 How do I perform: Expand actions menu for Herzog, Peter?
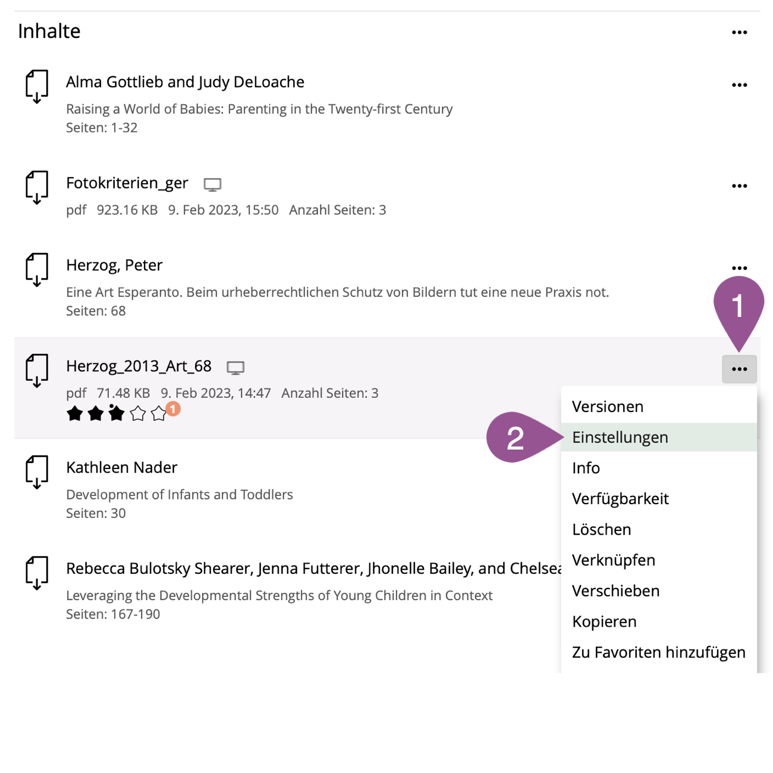[x=739, y=268]
